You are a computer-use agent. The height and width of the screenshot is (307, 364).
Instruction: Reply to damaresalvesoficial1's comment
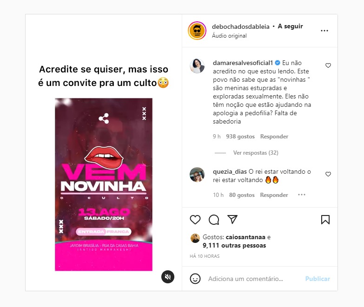(274, 137)
